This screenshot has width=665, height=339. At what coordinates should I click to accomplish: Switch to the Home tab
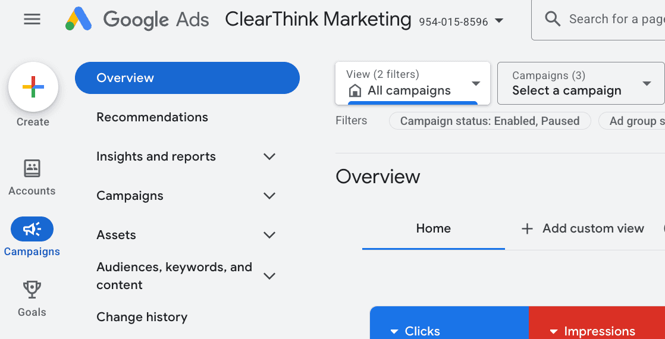(434, 229)
